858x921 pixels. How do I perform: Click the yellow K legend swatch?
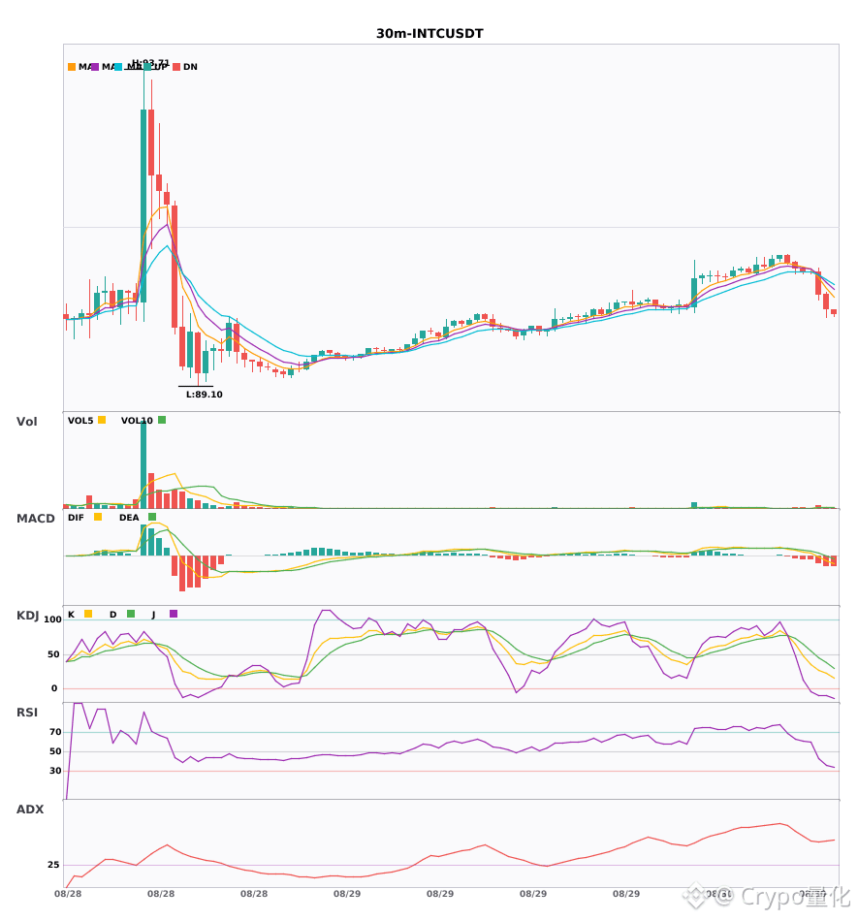click(x=88, y=614)
